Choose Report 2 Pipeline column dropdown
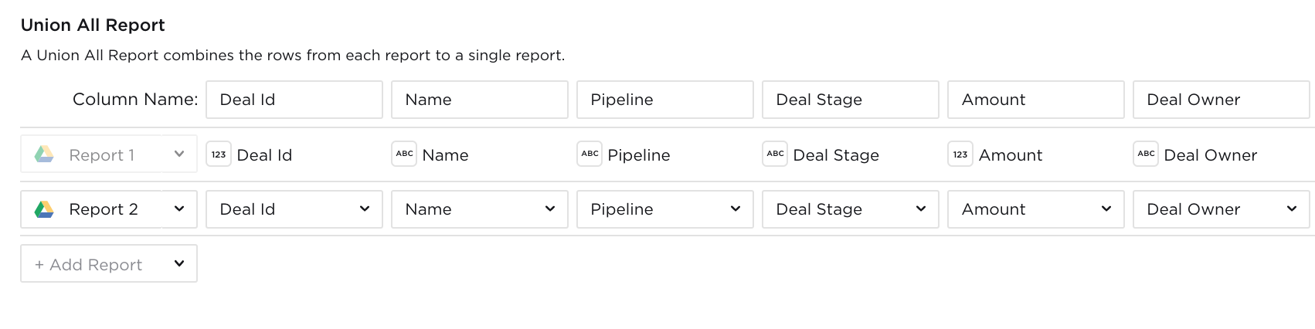The image size is (1315, 329). pyautogui.click(x=665, y=209)
